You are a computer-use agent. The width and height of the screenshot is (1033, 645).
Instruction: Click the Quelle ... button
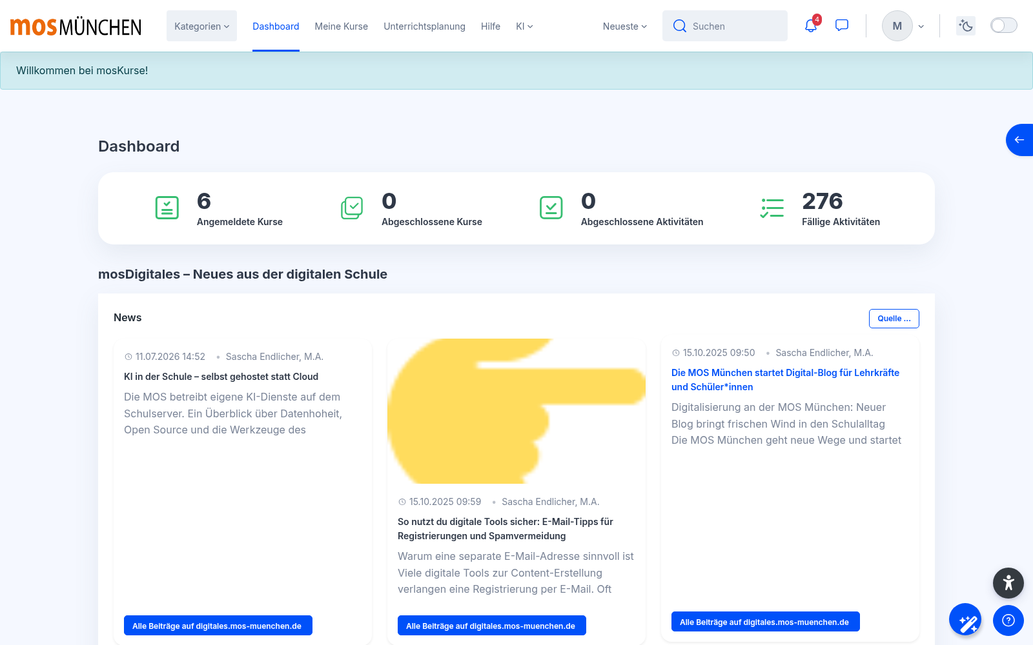[894, 319]
